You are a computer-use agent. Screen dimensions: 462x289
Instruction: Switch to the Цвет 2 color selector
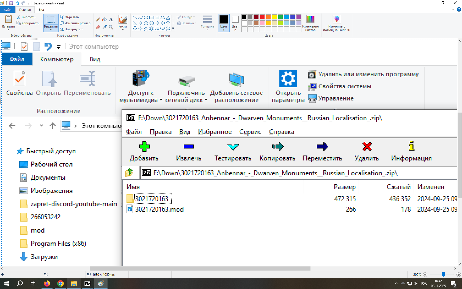coord(235,23)
